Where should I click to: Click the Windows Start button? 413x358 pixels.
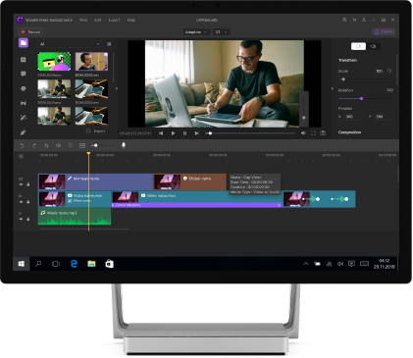22,264
